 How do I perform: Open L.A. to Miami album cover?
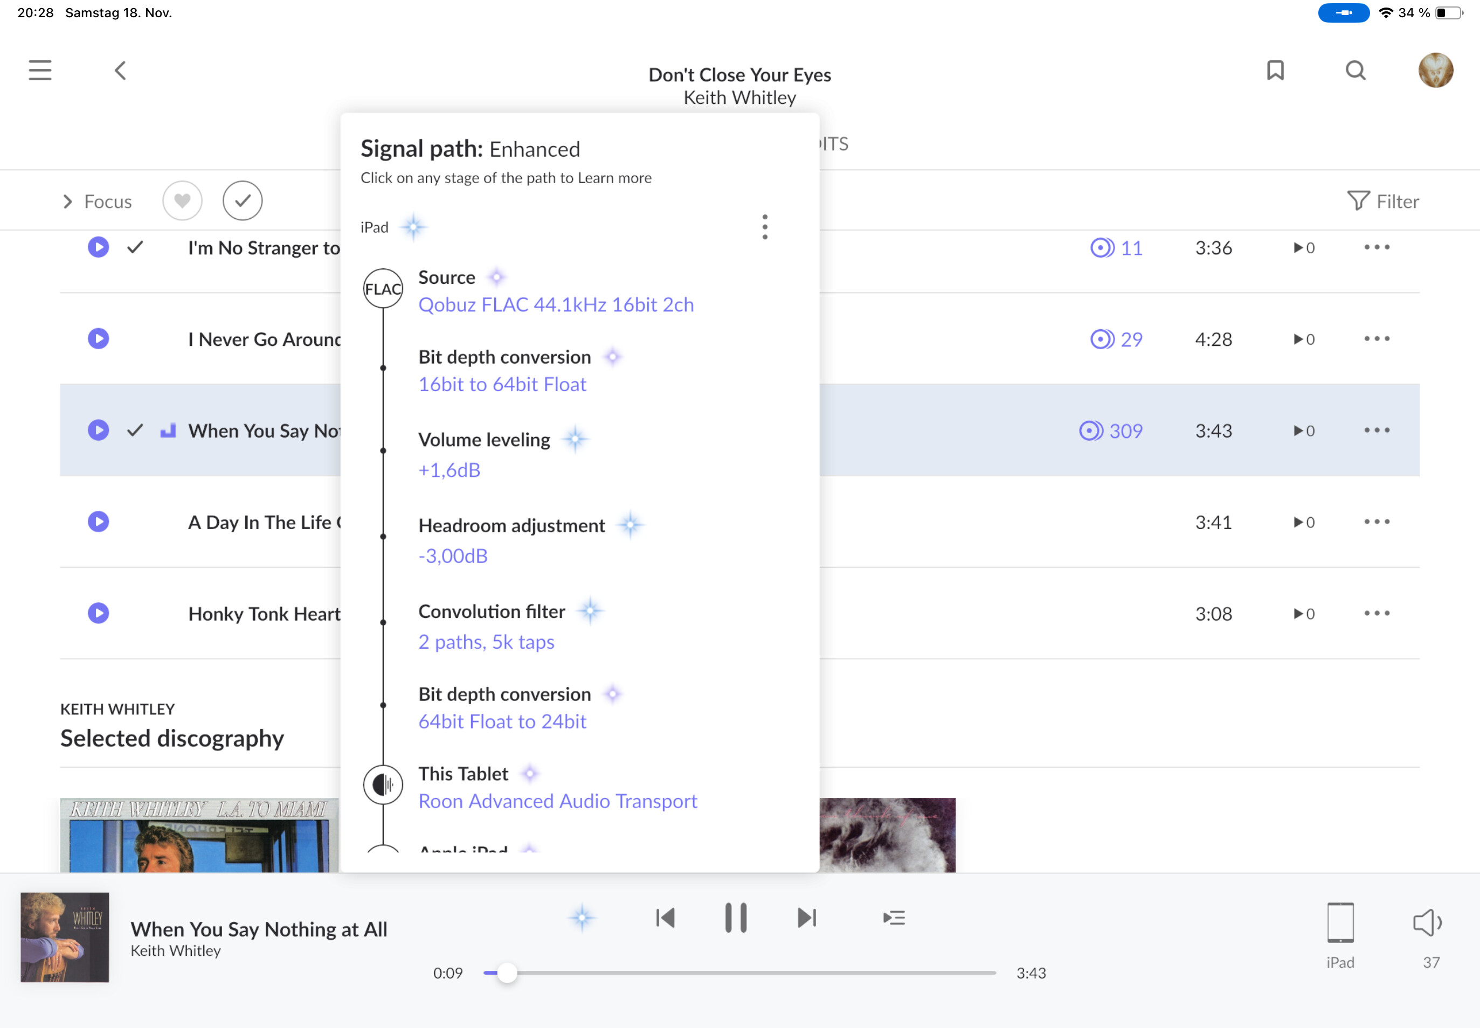click(x=199, y=836)
